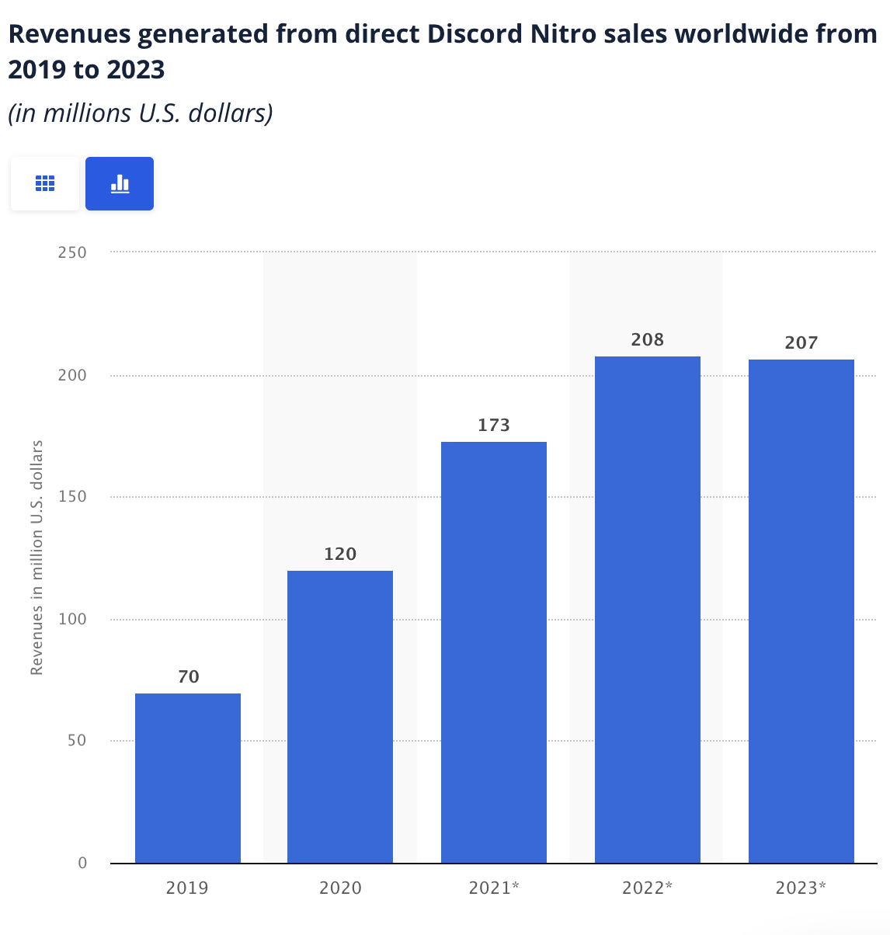This screenshot has width=890, height=935.
Task: Click the 200 y-axis tick label
Action: pyautogui.click(x=72, y=375)
